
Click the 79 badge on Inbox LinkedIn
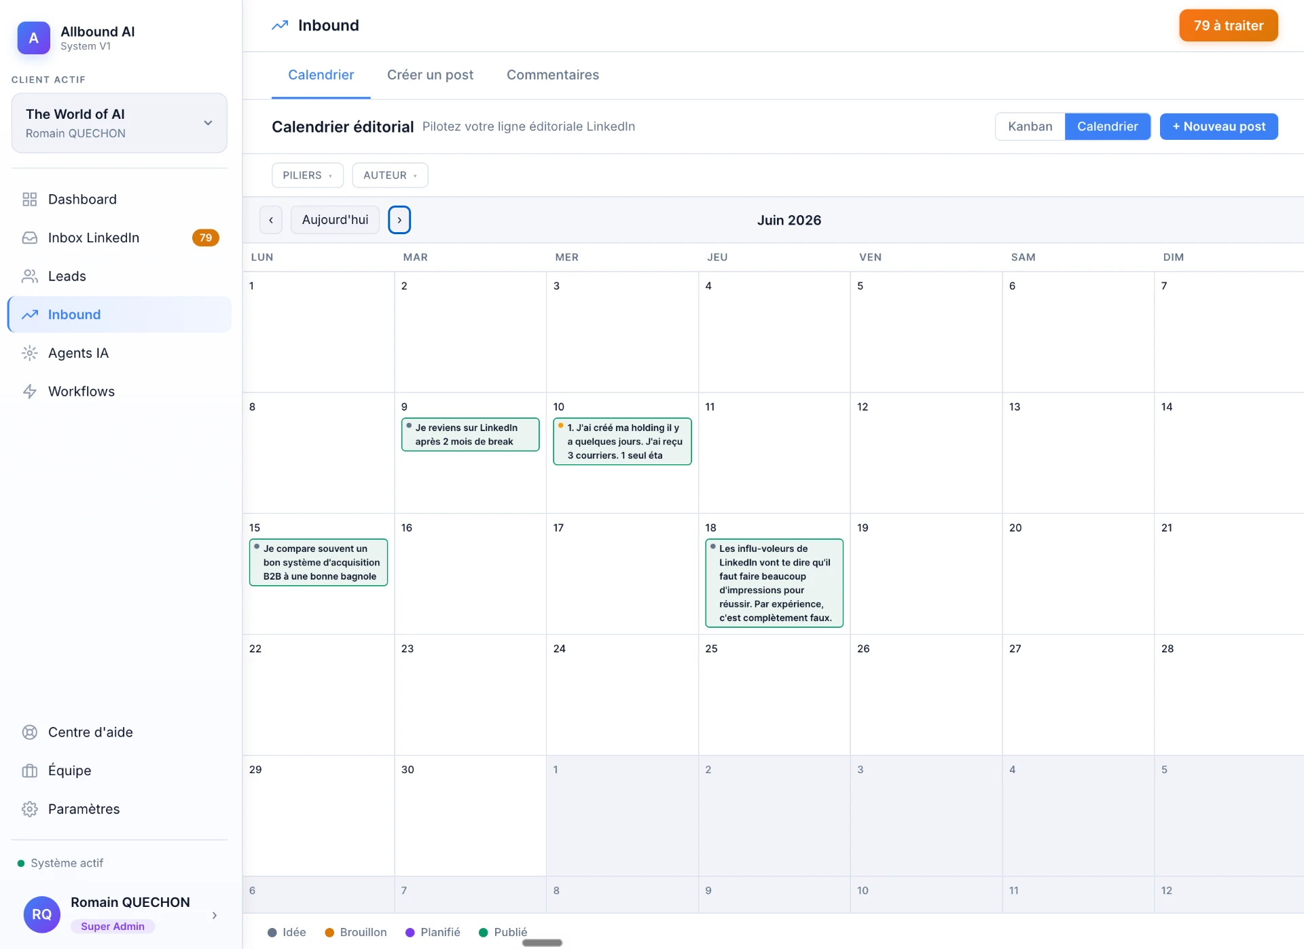[x=206, y=238]
